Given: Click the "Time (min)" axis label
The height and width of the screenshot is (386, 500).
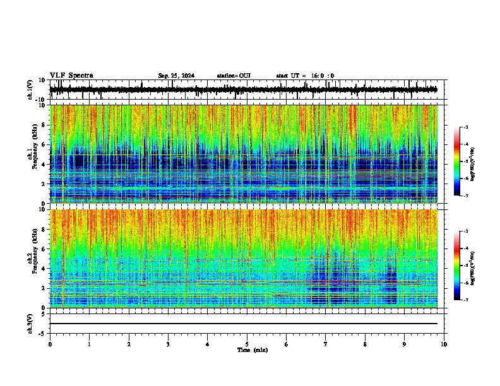Looking at the screenshot, I should [253, 350].
